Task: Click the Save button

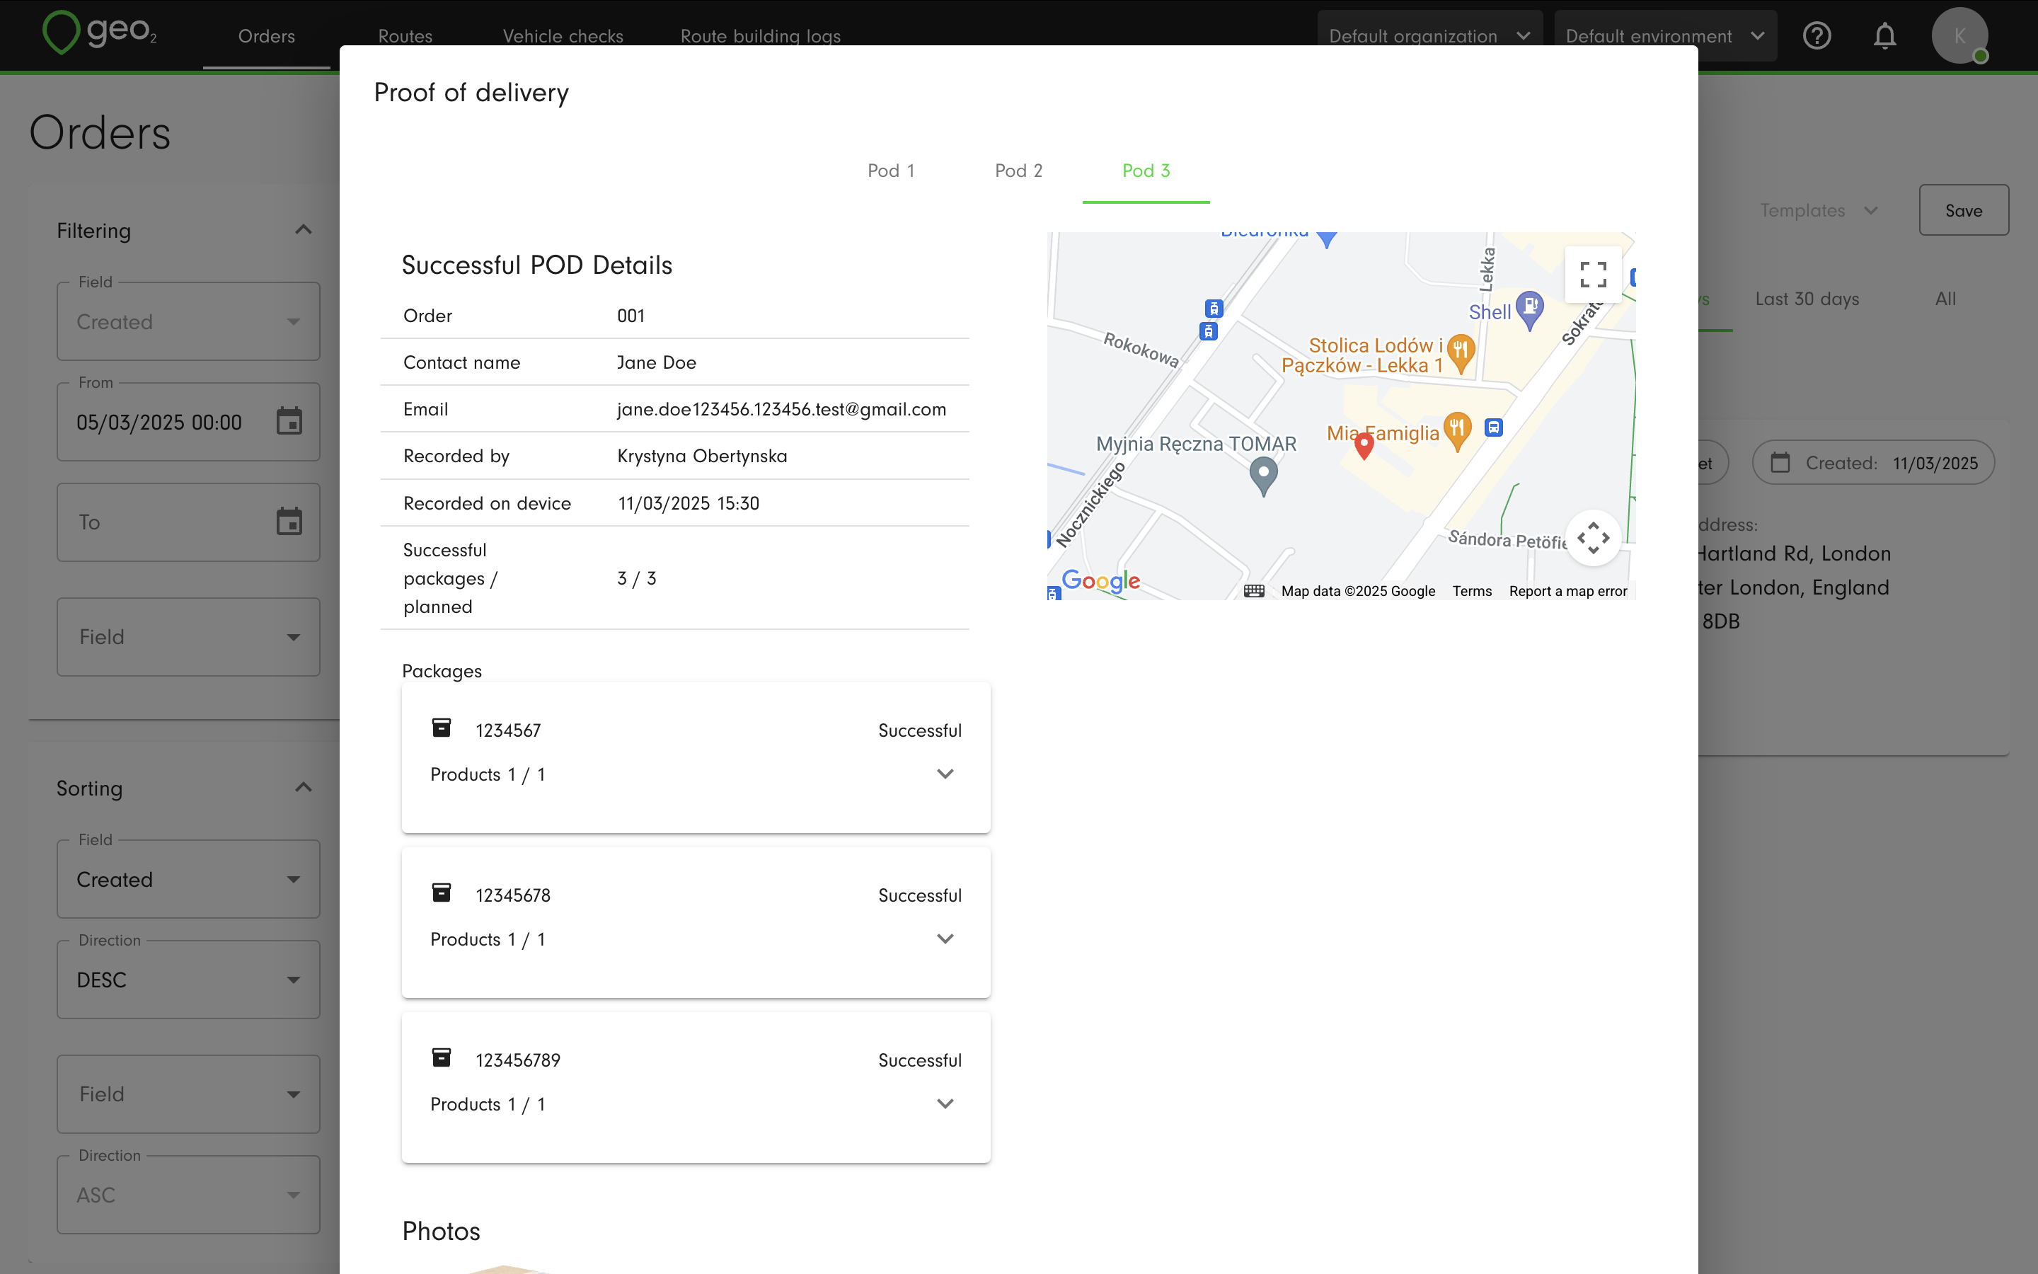Action: (x=1963, y=211)
